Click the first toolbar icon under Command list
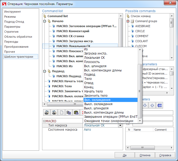178x161 pixels. click(47, 113)
